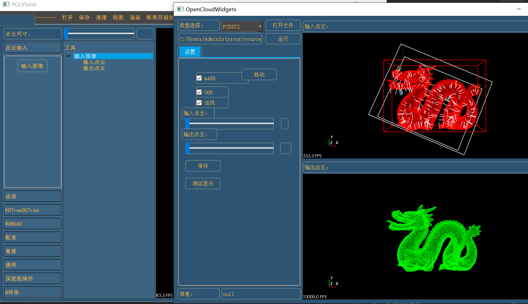Click the axis orientation marker in input view
Image resolution: width=528 pixels, height=304 pixels.
(333, 141)
